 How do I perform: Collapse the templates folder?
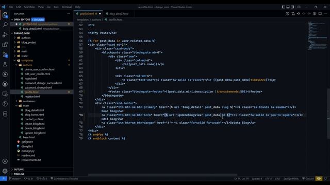coord(27,61)
